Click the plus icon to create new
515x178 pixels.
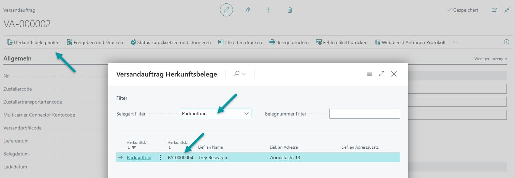click(269, 10)
